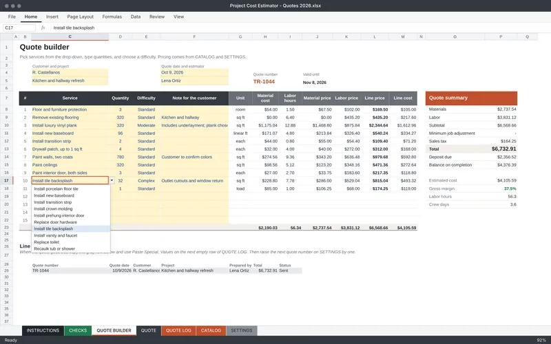Select column F header
551x344 pixels.
click(194, 36)
